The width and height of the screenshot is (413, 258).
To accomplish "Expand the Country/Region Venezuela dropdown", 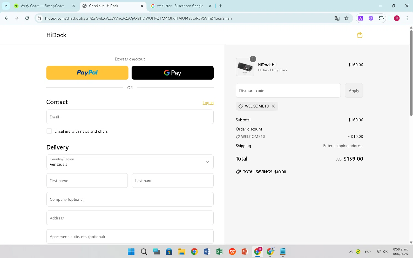I will point(130,162).
